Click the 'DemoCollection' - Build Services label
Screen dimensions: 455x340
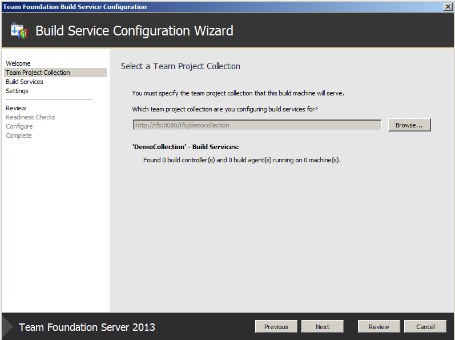(186, 147)
